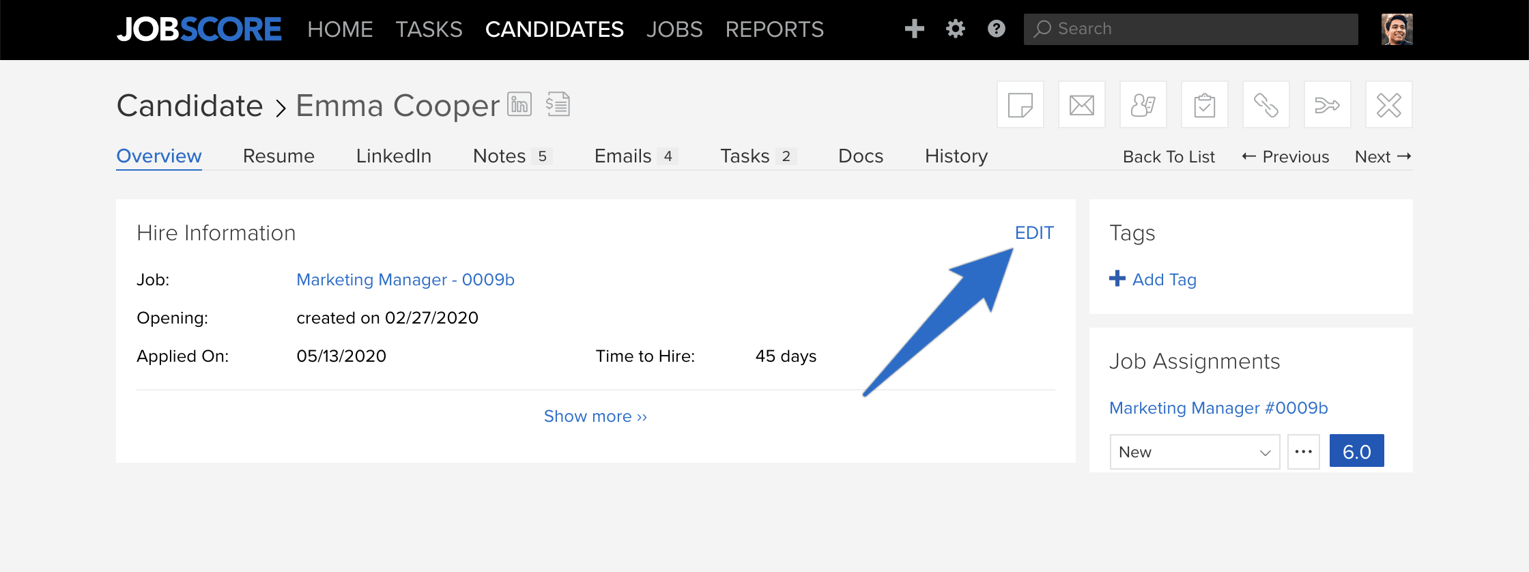
Task: Open the Notes tab
Action: pos(512,156)
